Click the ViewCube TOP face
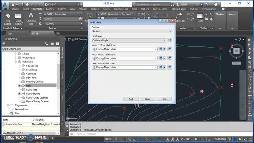Viewport: 254px width, 143px height. (237, 51)
